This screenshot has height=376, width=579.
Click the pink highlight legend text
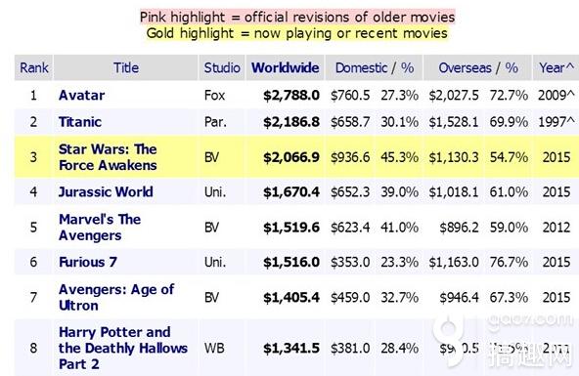(297, 18)
